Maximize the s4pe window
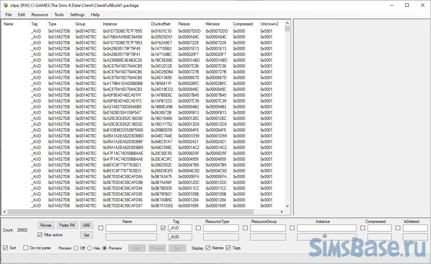431x264 pixels. tap(407, 5)
